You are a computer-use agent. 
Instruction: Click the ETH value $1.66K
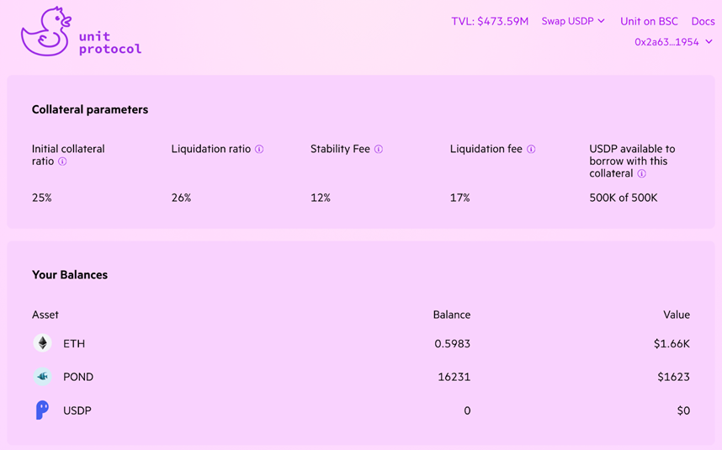[x=672, y=344]
